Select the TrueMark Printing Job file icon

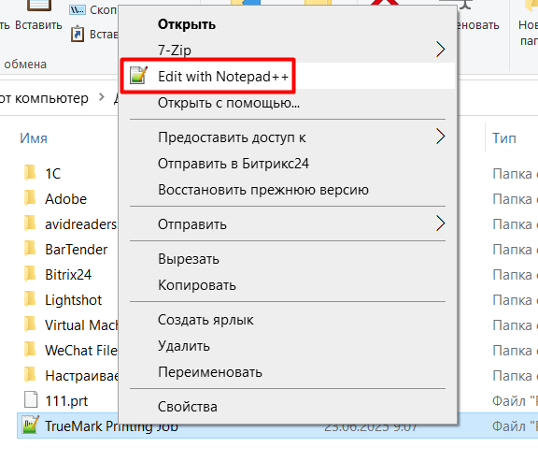[x=31, y=426]
